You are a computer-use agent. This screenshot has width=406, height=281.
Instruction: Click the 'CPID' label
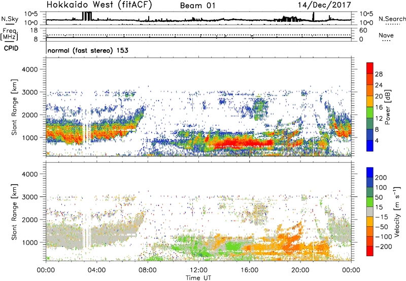(11, 48)
